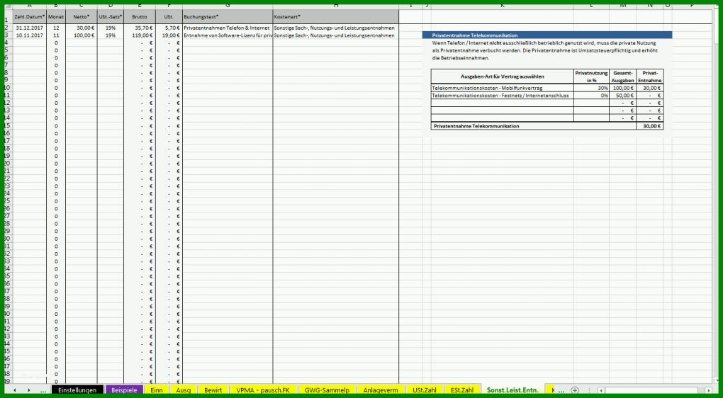Click the Monat cell showing 11
This screenshot has height=398, width=723.
pos(56,35)
